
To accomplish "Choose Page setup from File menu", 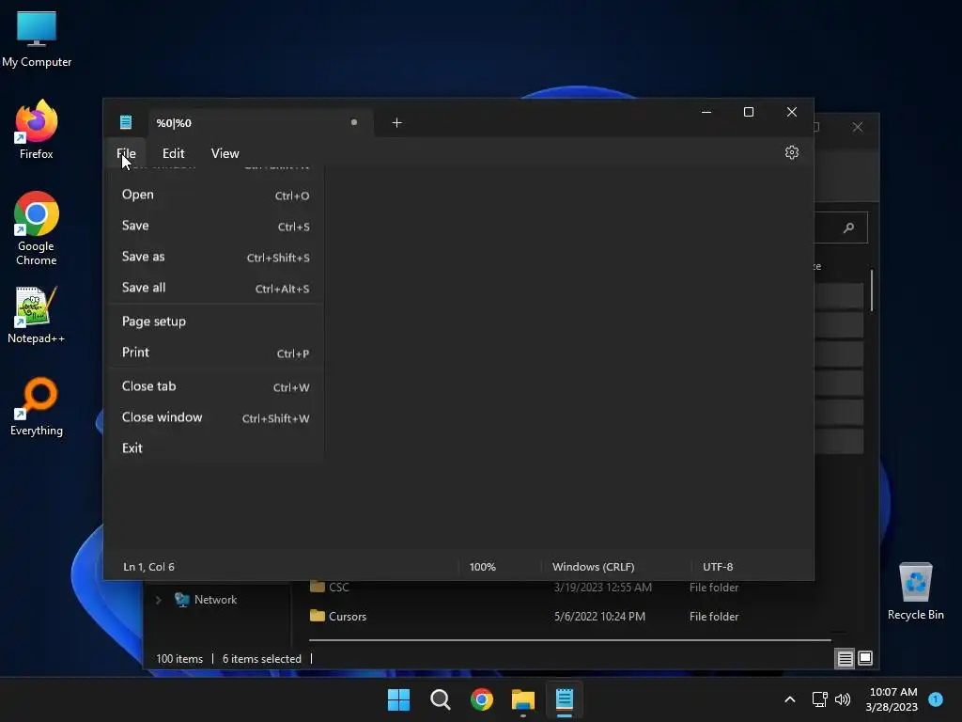I will [x=216, y=322].
